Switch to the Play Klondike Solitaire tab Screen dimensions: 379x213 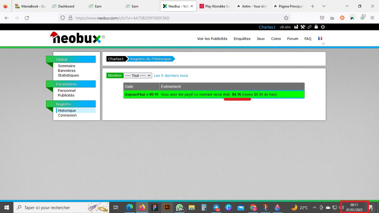[x=215, y=6]
